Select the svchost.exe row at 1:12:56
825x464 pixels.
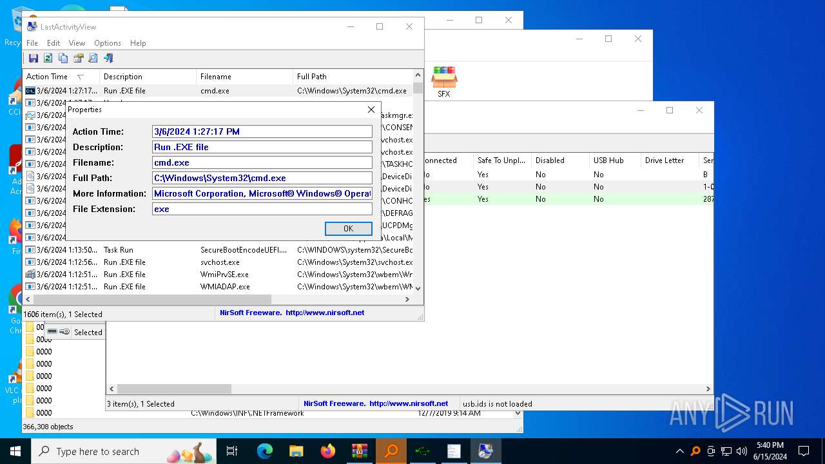point(218,262)
